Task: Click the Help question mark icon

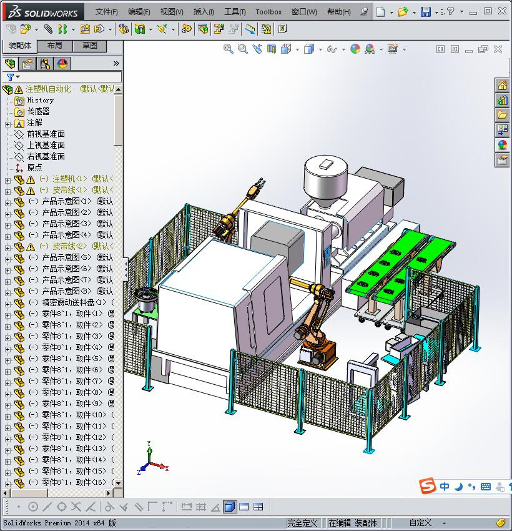Action: 450,11
